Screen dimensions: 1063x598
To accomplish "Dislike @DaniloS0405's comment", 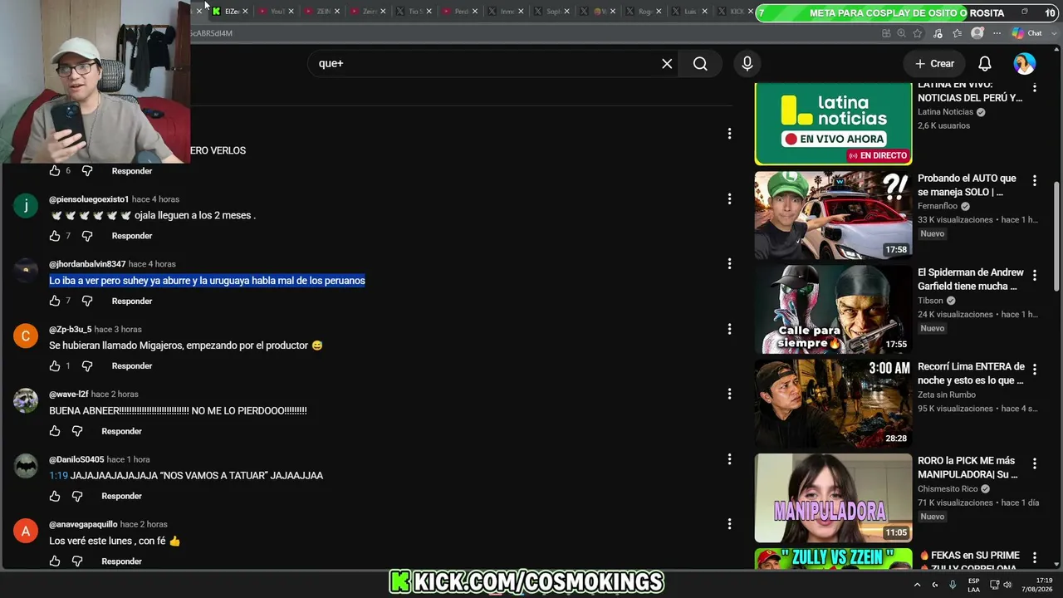I will 77,496.
